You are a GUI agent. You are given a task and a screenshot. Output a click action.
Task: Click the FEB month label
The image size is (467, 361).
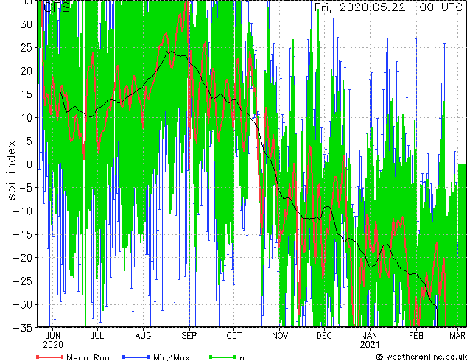pos(415,336)
